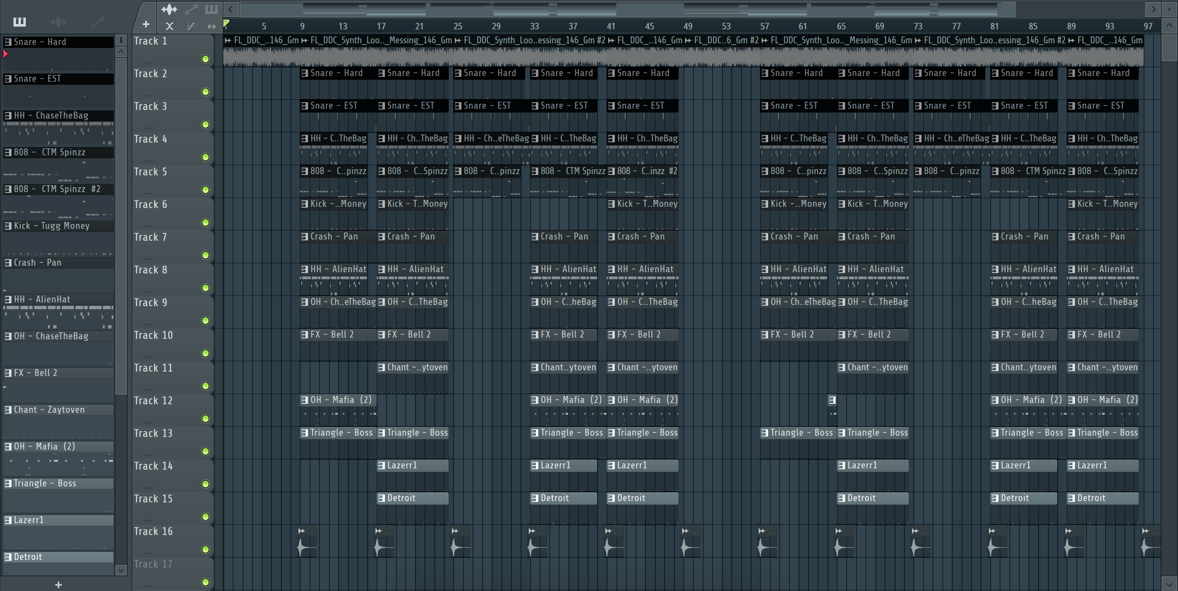Open clip menu of first Detroit clip
Image resolution: width=1178 pixels, height=591 pixels.
381,498
